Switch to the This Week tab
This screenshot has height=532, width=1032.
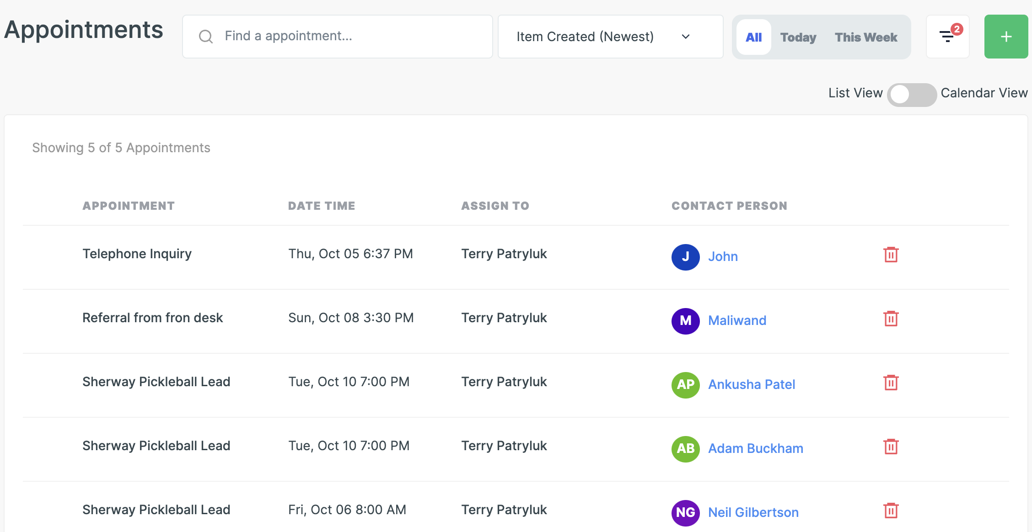(865, 37)
